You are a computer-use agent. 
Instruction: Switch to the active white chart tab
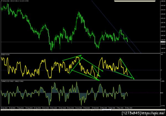[x=107, y=110]
